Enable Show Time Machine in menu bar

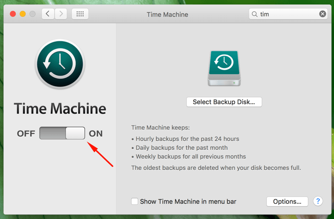(135, 201)
